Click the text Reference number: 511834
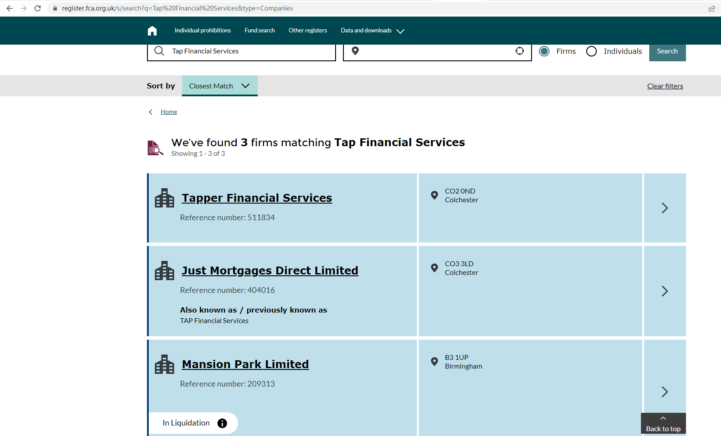The image size is (721, 436). coord(227,218)
